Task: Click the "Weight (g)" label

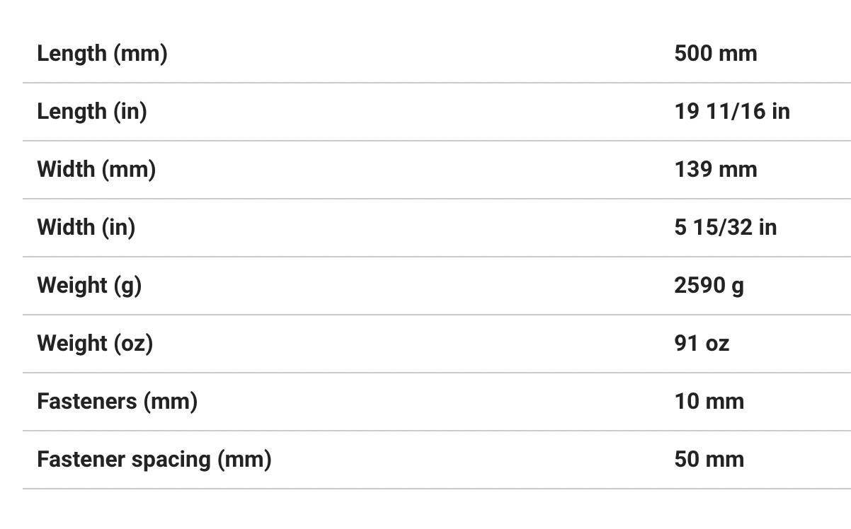Action: click(x=89, y=286)
